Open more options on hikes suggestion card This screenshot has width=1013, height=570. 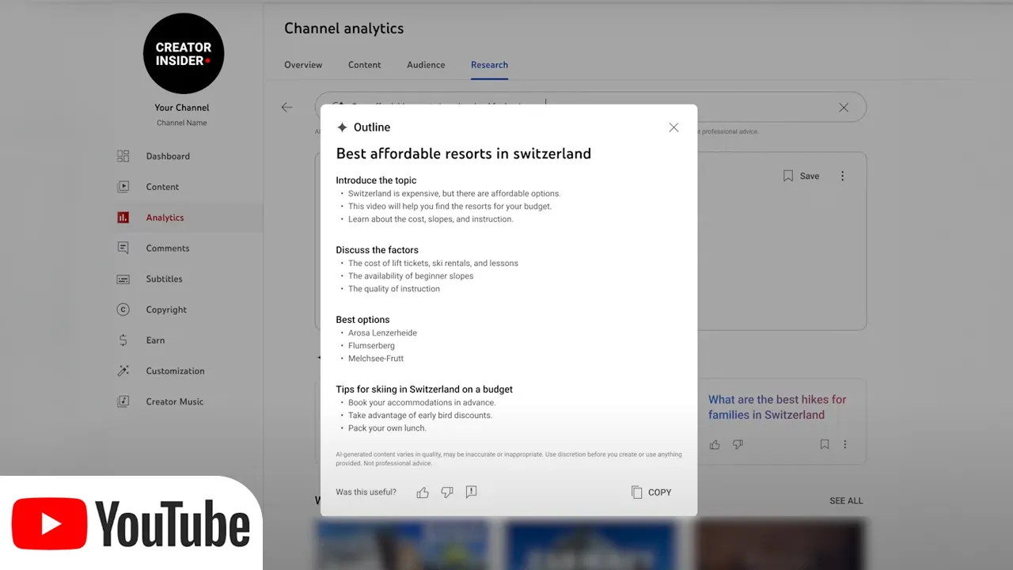(844, 445)
